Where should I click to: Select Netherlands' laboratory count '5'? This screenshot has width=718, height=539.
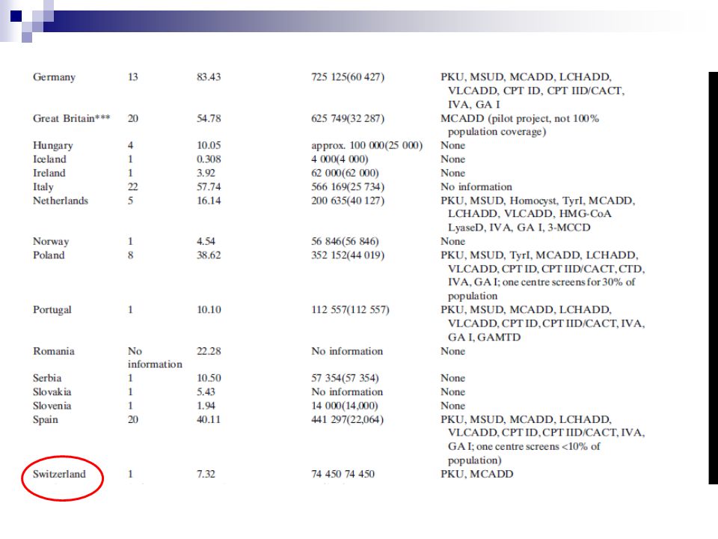(x=130, y=201)
